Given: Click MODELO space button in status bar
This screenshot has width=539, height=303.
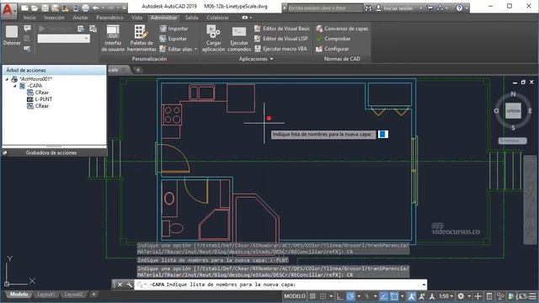Looking at the screenshot, I should pyautogui.click(x=295, y=296).
